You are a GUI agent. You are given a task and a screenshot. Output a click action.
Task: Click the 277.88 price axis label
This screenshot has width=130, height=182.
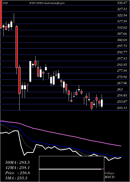tap(122, 71)
